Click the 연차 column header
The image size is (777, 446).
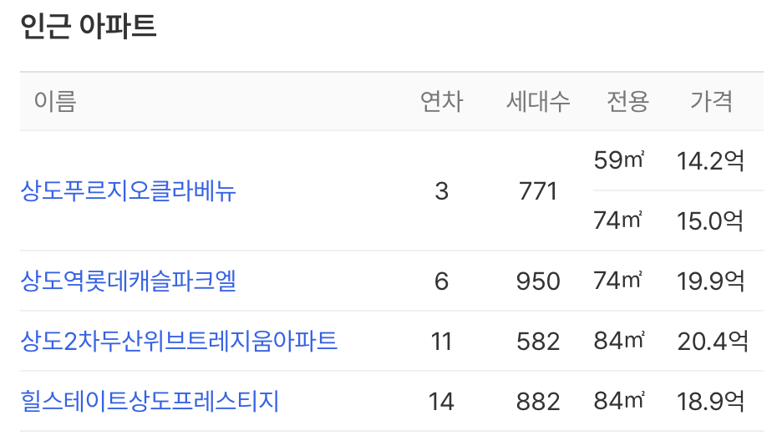(x=441, y=102)
